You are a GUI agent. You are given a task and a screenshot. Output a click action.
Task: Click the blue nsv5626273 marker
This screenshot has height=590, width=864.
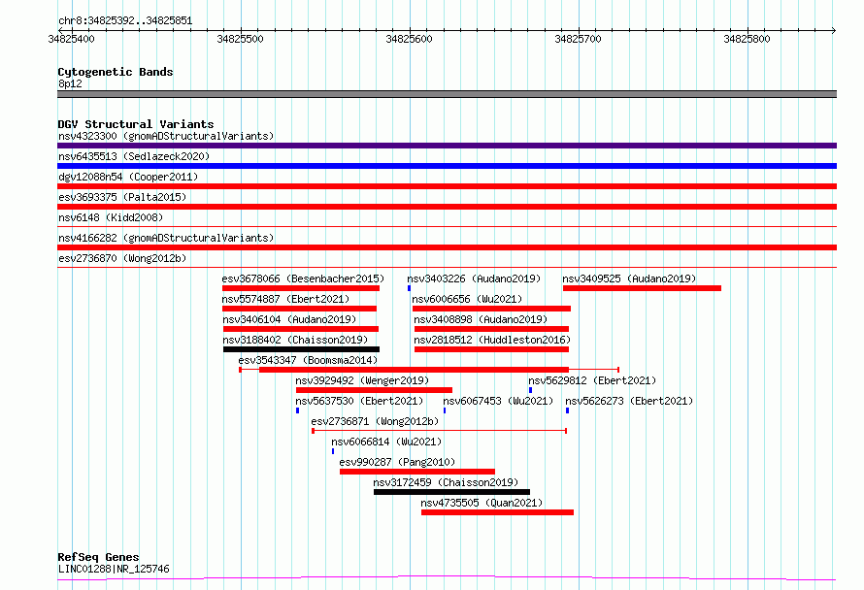[568, 410]
